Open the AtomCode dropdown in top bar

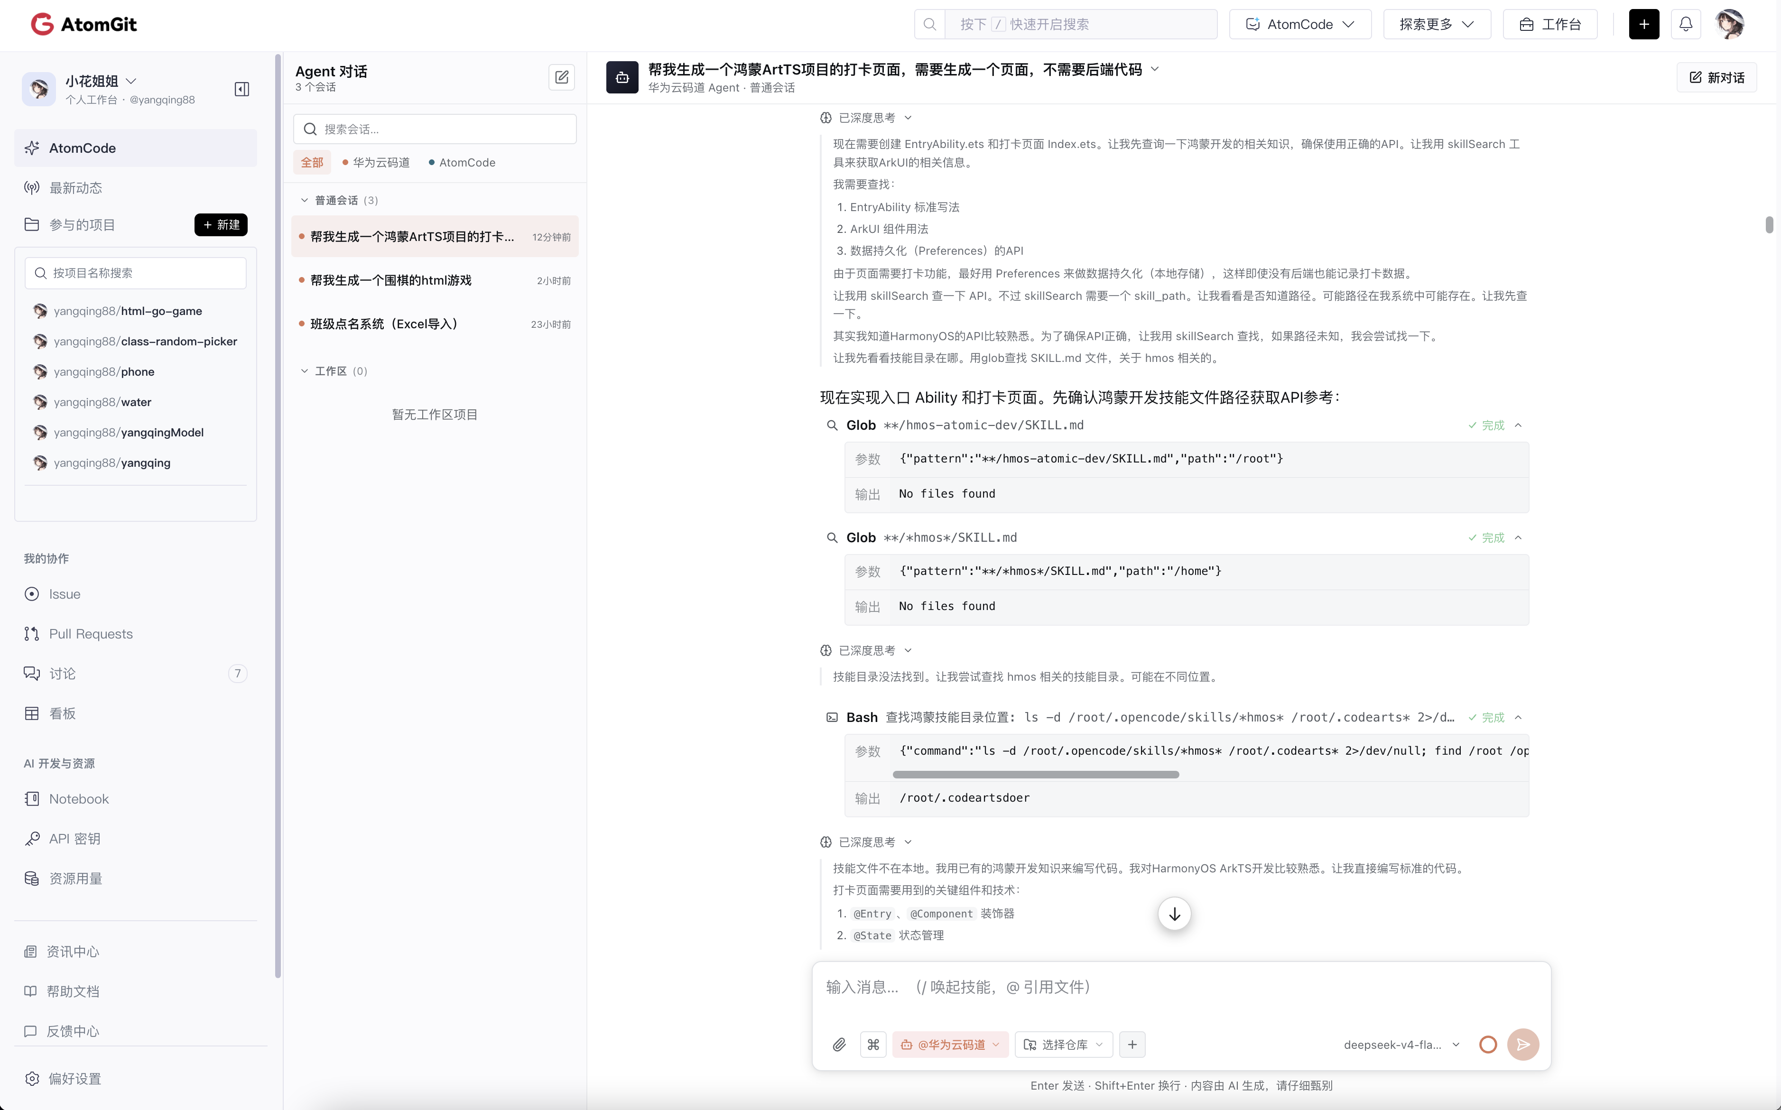1300,24
